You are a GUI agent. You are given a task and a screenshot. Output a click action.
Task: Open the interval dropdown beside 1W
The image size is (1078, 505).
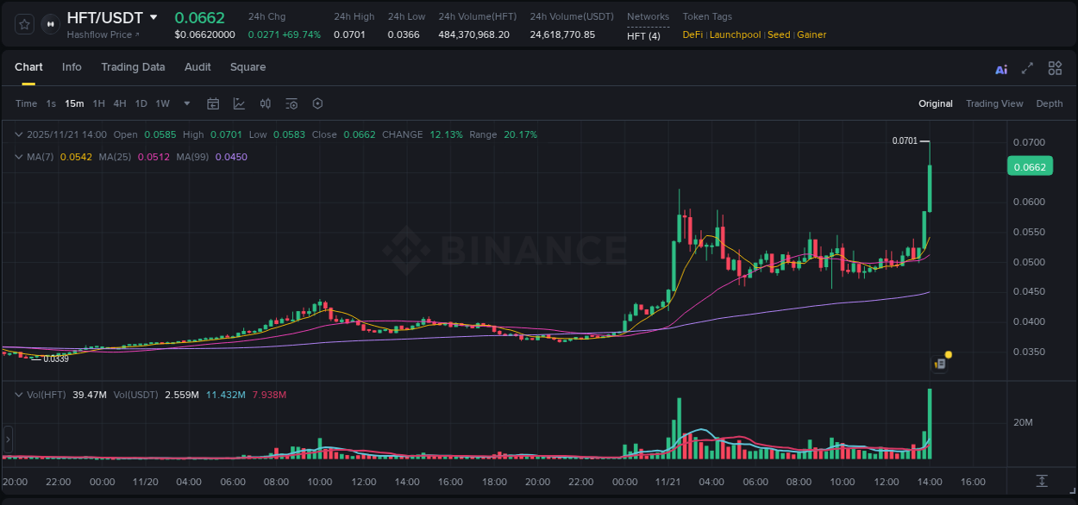click(185, 103)
